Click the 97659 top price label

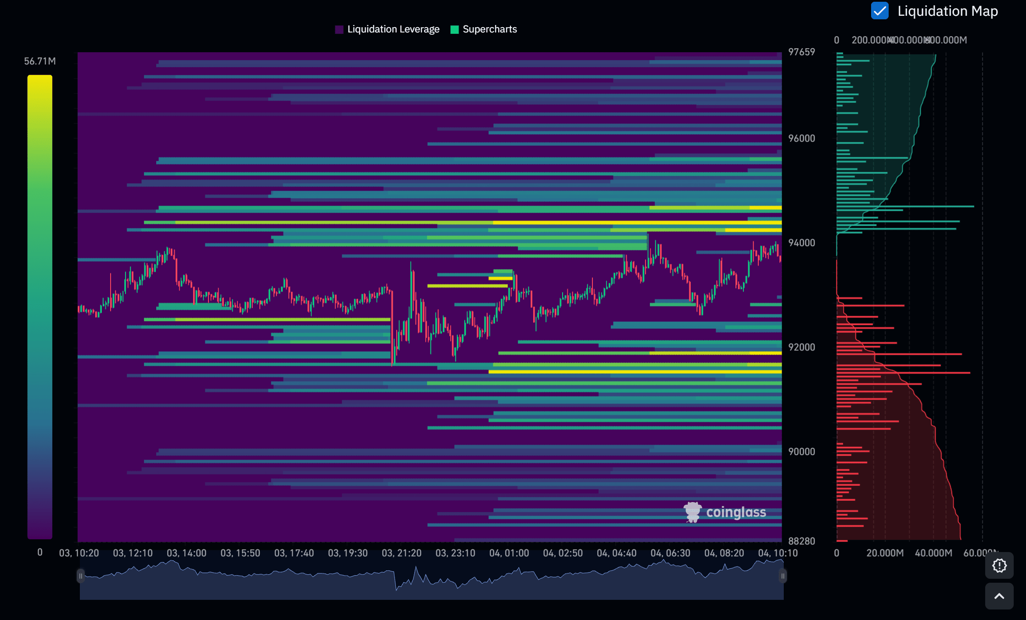click(x=801, y=52)
